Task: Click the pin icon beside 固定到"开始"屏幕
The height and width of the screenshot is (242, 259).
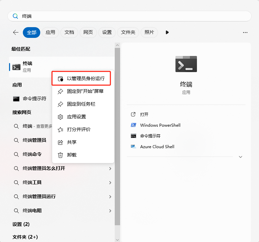Action: 60,91
